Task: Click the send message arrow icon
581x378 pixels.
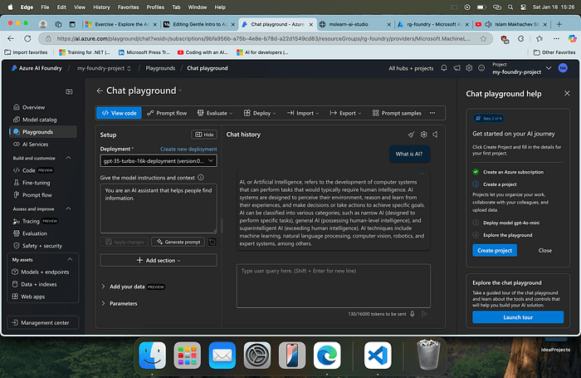Action: click(x=425, y=314)
